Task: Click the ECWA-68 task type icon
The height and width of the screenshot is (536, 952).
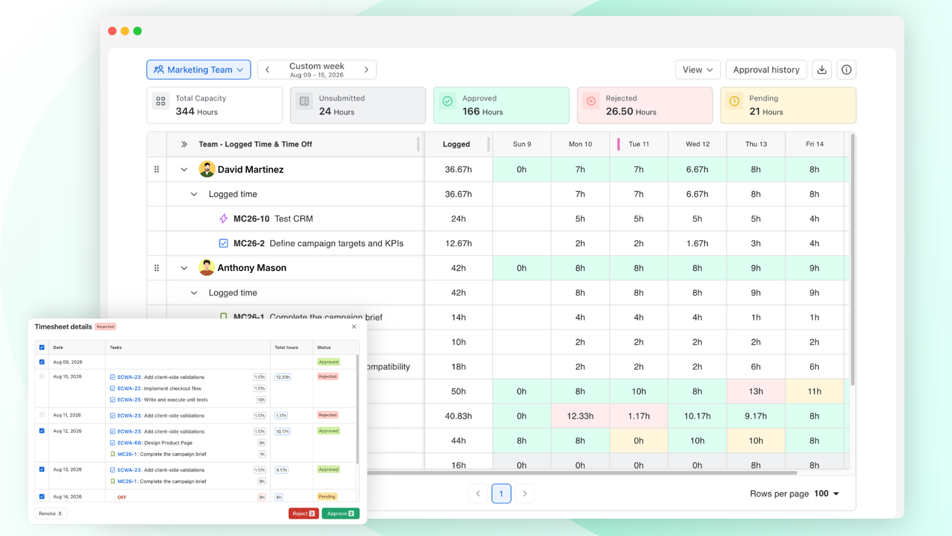Action: tap(112, 442)
